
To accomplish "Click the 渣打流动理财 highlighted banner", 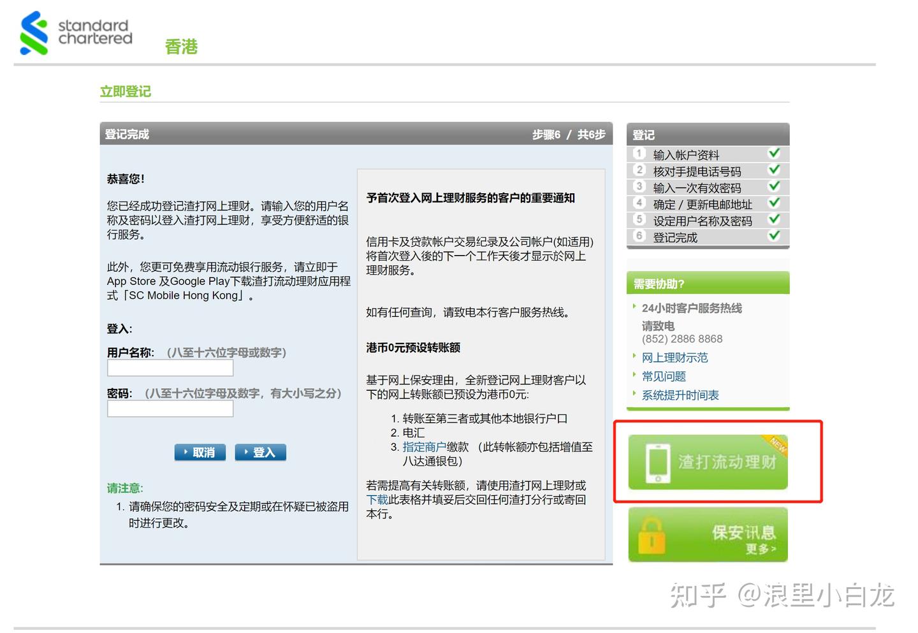I will pyautogui.click(x=708, y=462).
